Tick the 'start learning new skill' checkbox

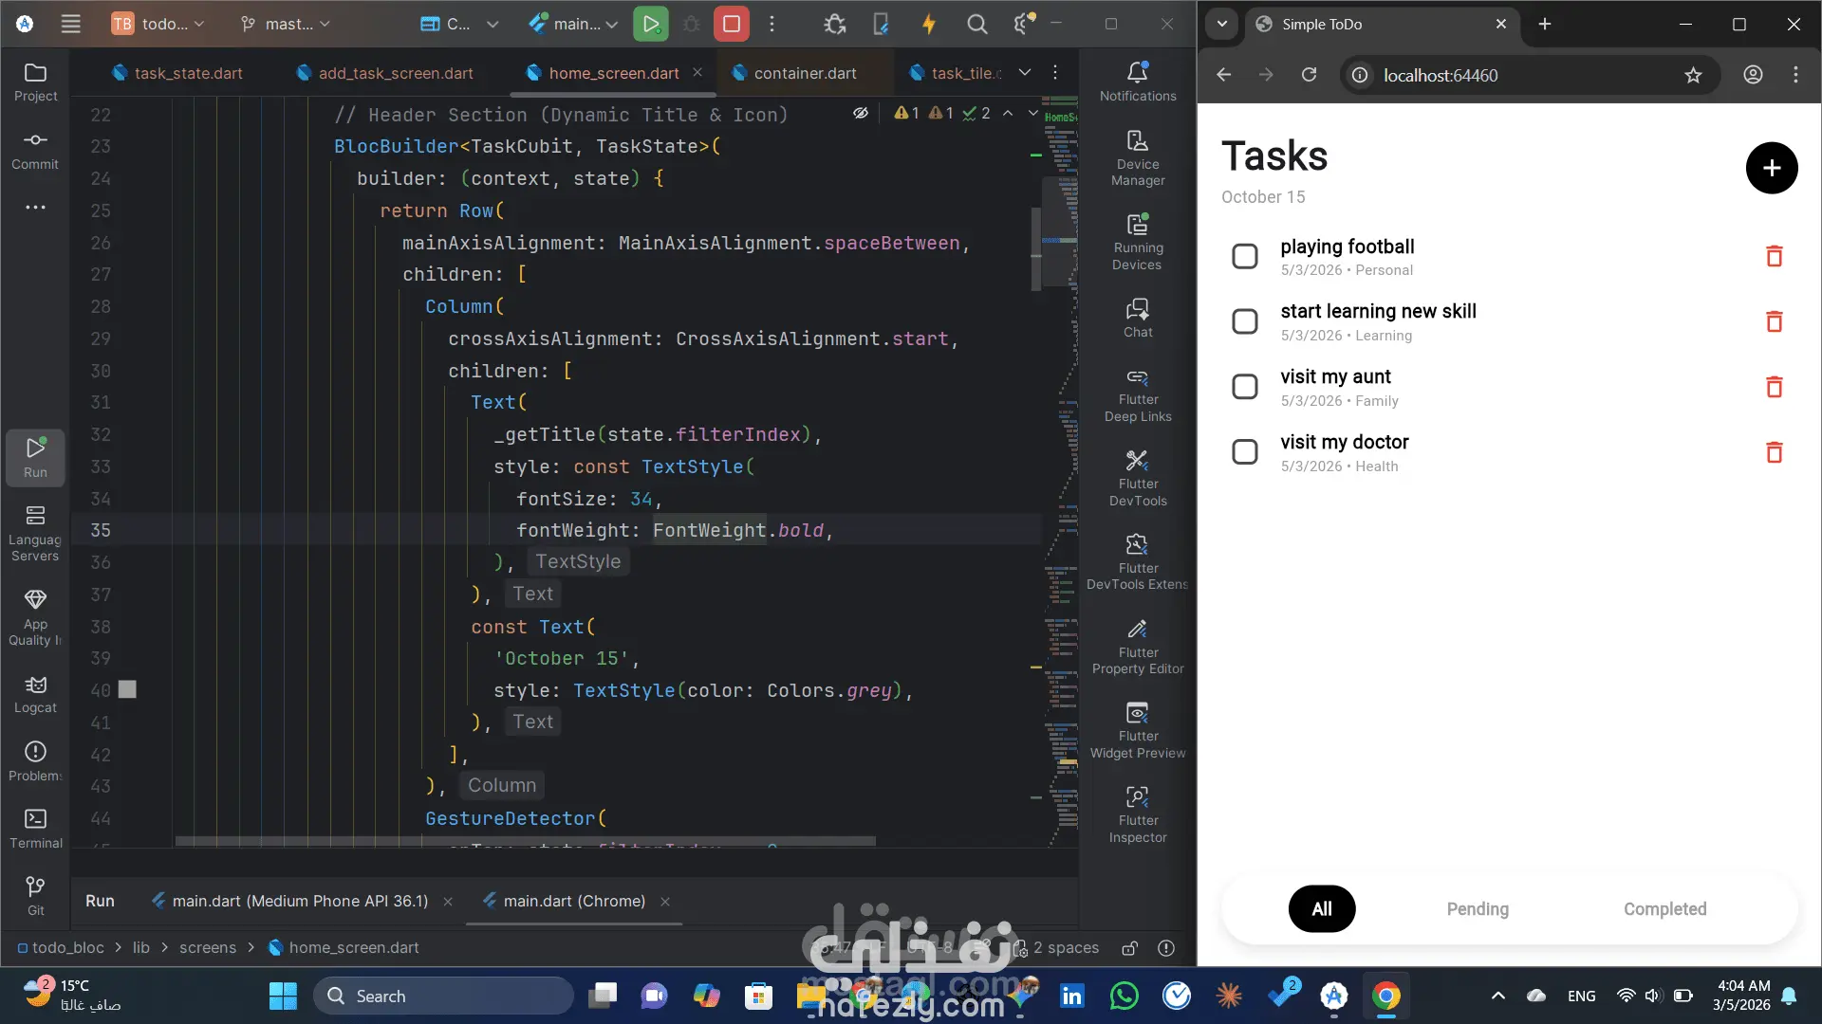[x=1244, y=321]
